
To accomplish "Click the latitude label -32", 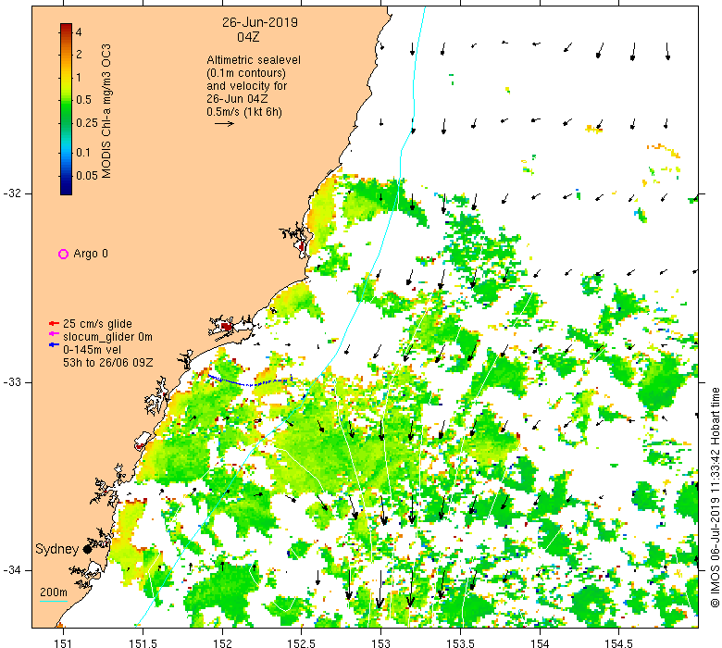I will click(11, 193).
